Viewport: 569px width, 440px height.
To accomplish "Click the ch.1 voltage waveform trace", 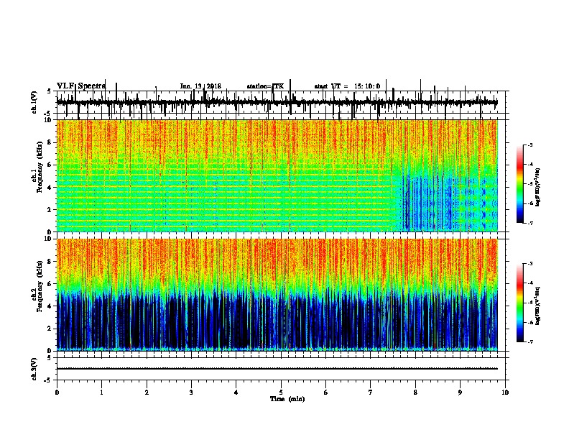I will click(277, 103).
